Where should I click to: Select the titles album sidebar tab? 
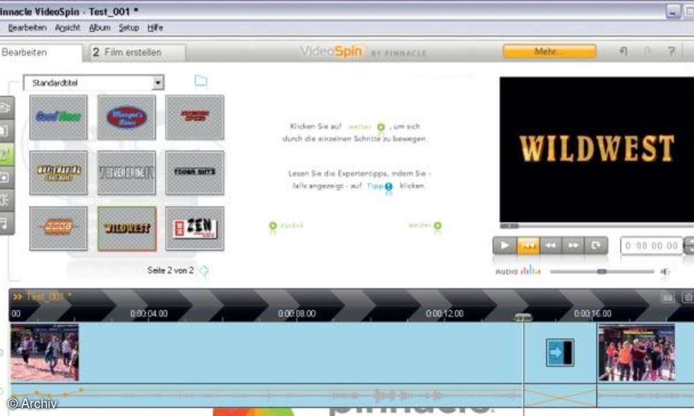[x=6, y=154]
